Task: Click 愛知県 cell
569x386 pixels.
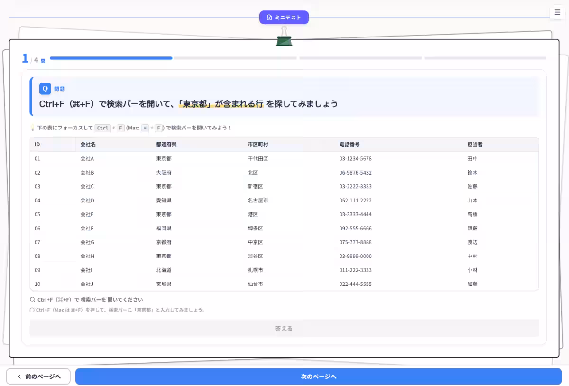Action: tap(164, 201)
